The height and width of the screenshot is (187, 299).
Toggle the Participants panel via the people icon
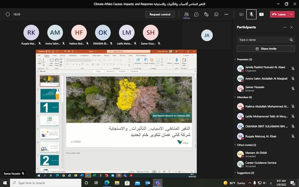pos(186,14)
